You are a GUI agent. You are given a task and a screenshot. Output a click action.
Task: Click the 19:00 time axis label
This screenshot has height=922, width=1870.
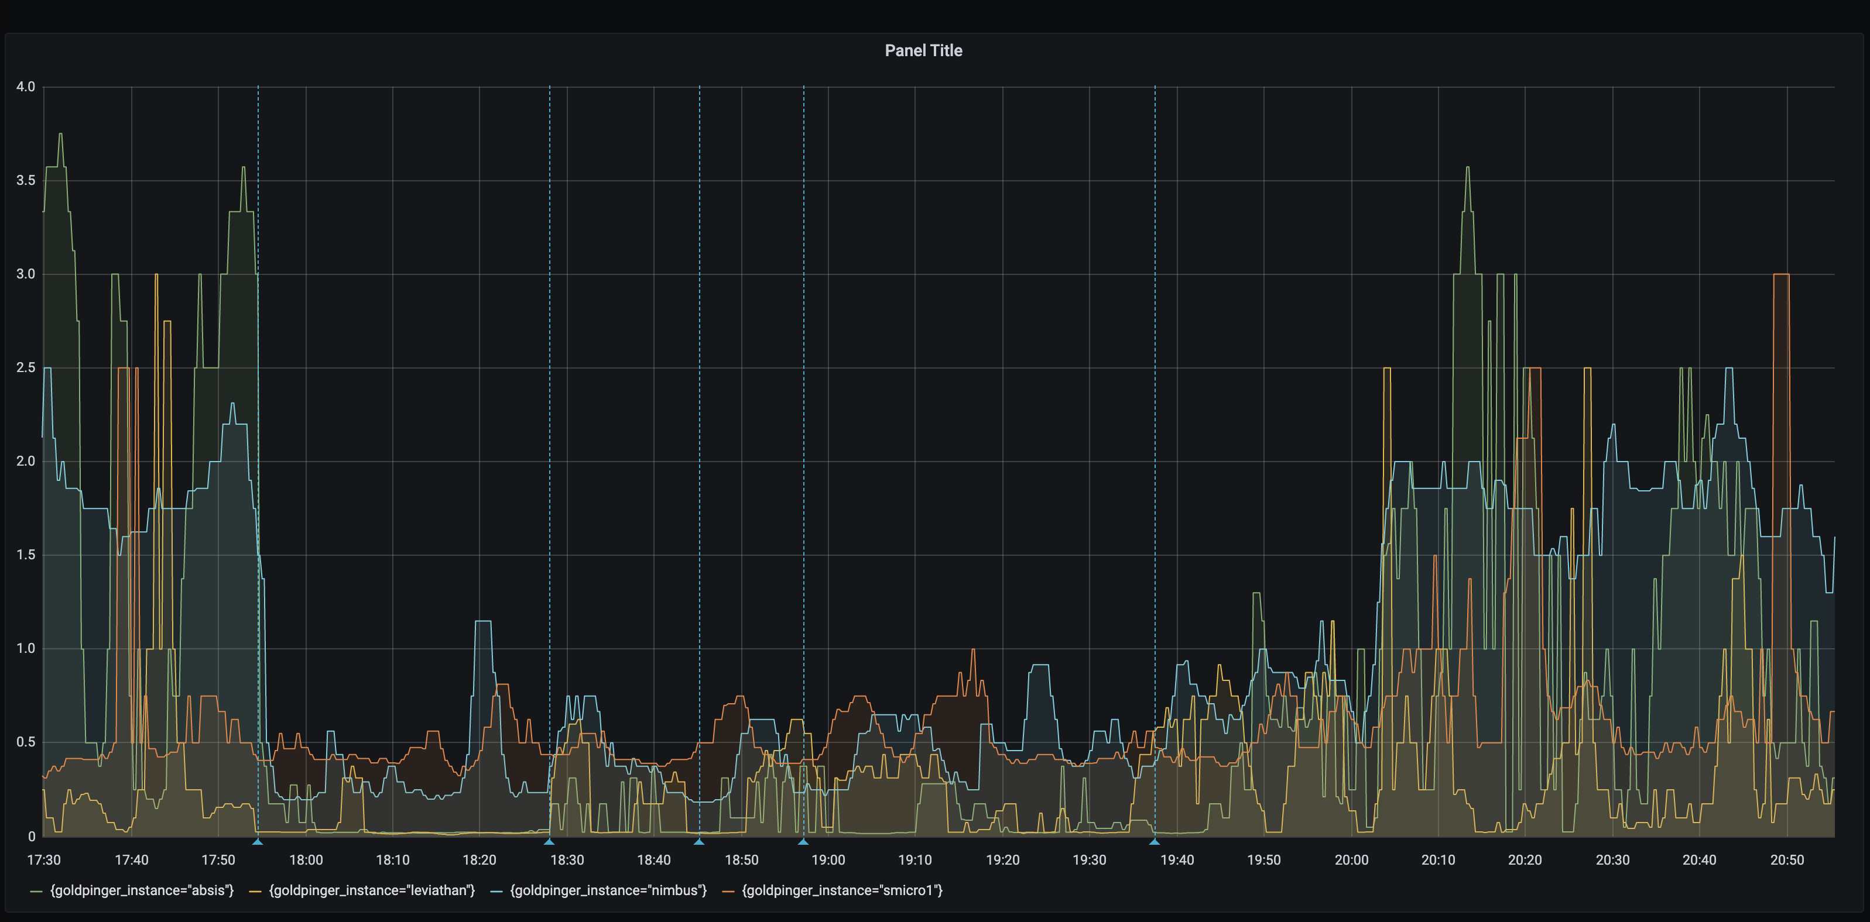[827, 859]
